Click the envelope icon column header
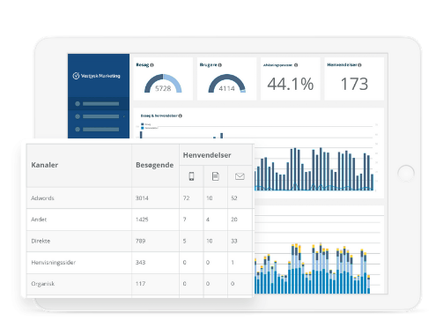Image resolution: width=436 pixels, height=335 pixels. [x=240, y=176]
